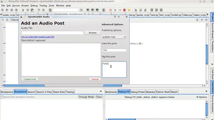Click the red hand breakpoint icon
Viewport: 214px width, 120px height.
click(110, 10)
